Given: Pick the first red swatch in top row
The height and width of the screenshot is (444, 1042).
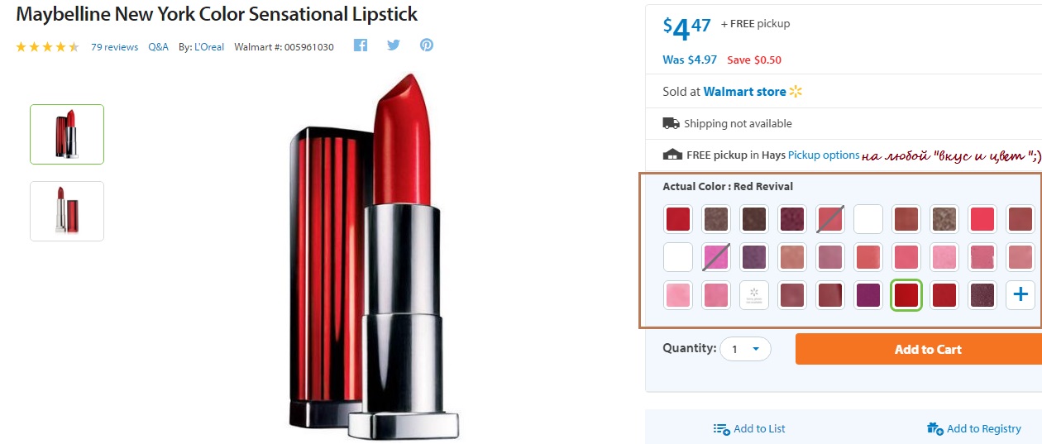Looking at the screenshot, I should 678,219.
